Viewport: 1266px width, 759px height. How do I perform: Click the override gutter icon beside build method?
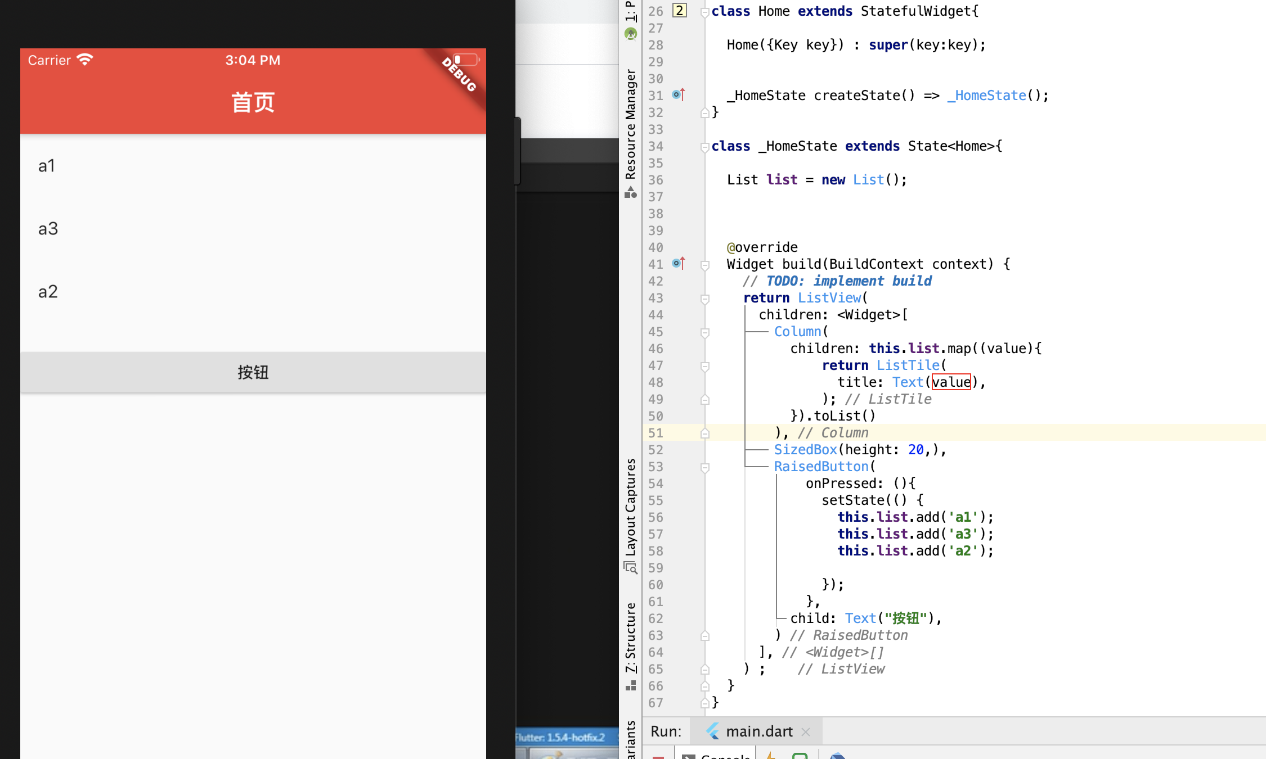[678, 263]
